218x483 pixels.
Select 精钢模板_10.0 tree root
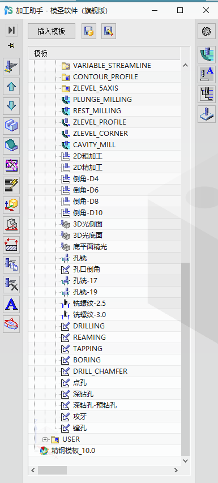[73, 451]
